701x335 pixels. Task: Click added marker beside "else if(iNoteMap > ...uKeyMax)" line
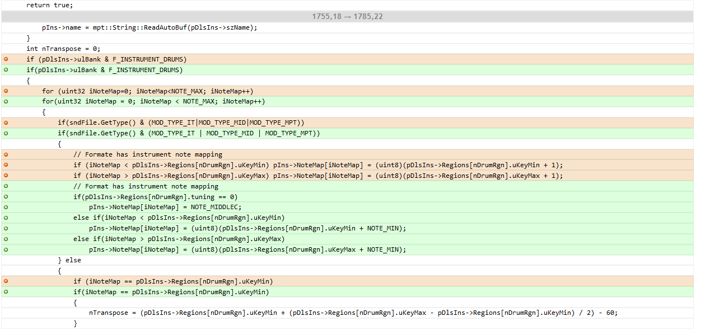pyautogui.click(x=6, y=240)
